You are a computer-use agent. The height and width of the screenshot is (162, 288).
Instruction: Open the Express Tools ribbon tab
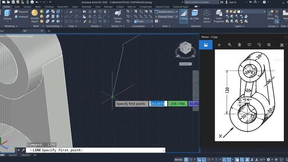[162, 7]
